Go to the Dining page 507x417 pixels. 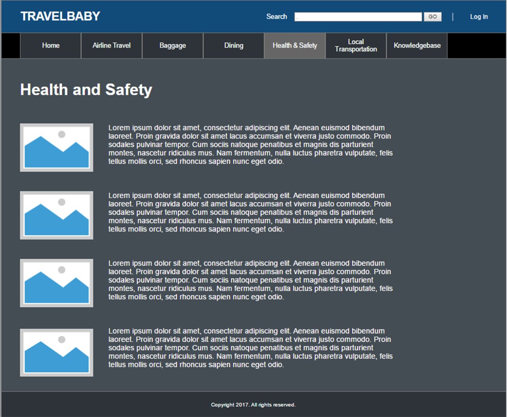coord(233,46)
